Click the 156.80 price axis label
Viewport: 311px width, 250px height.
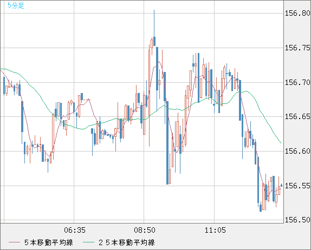coord(297,14)
